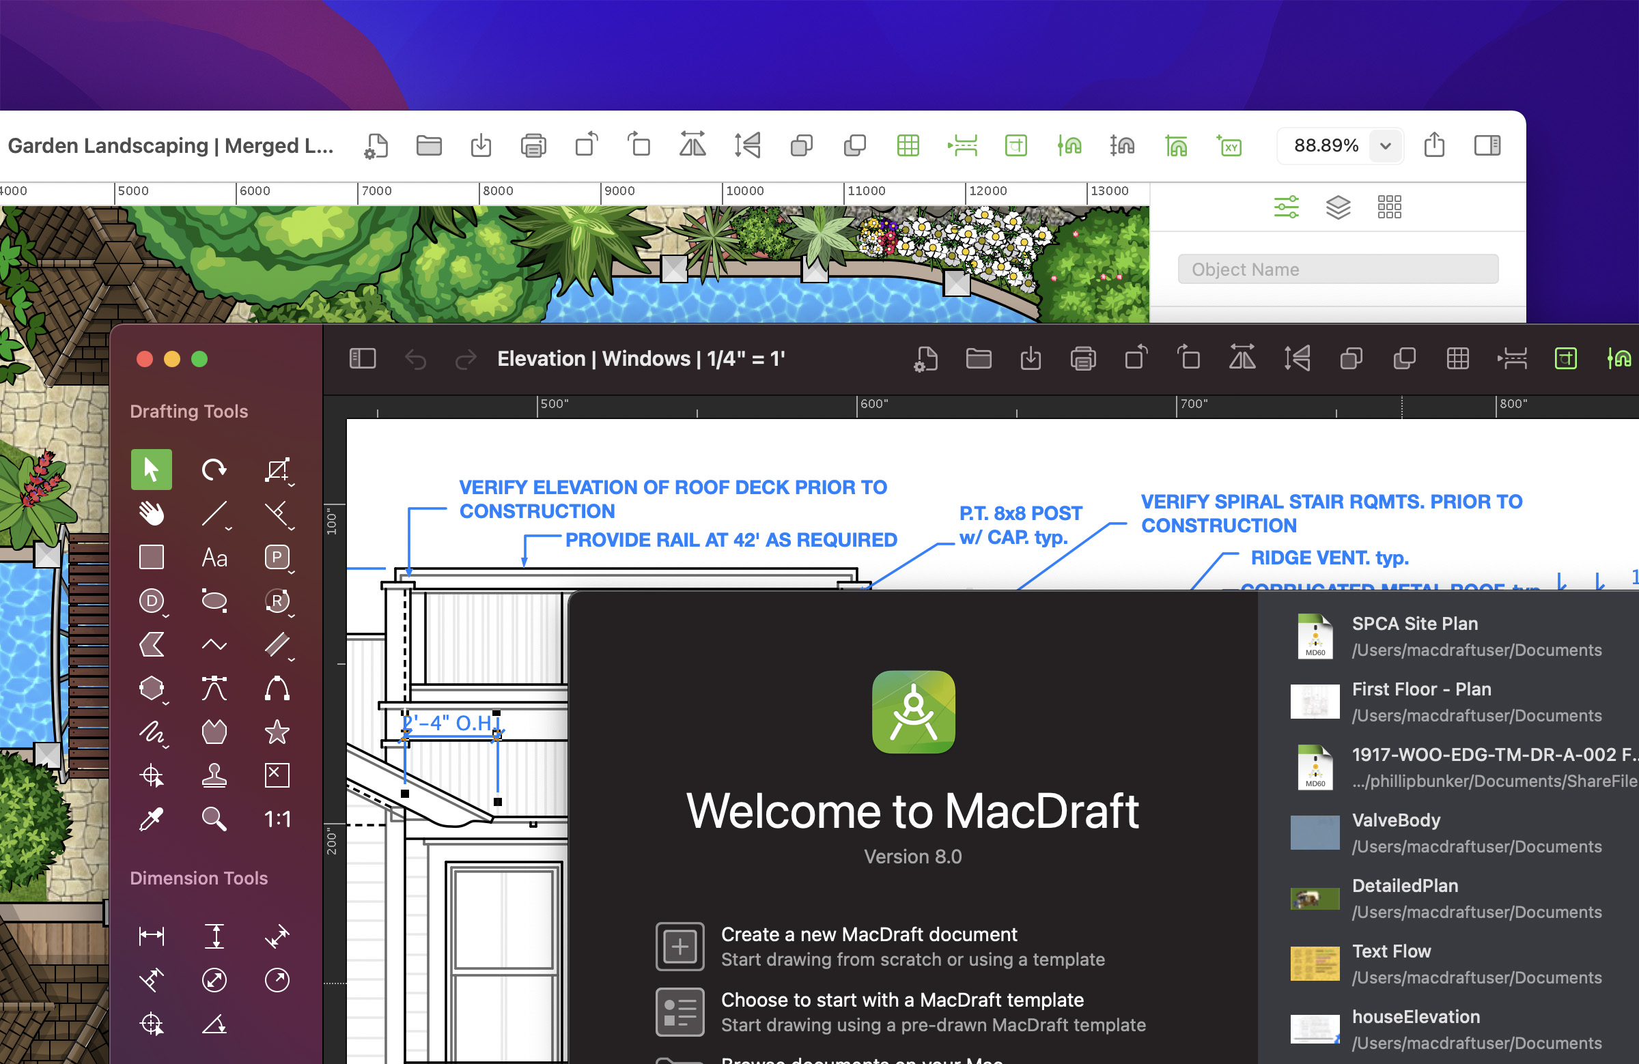Select the Zoom magnifier tool

(214, 819)
